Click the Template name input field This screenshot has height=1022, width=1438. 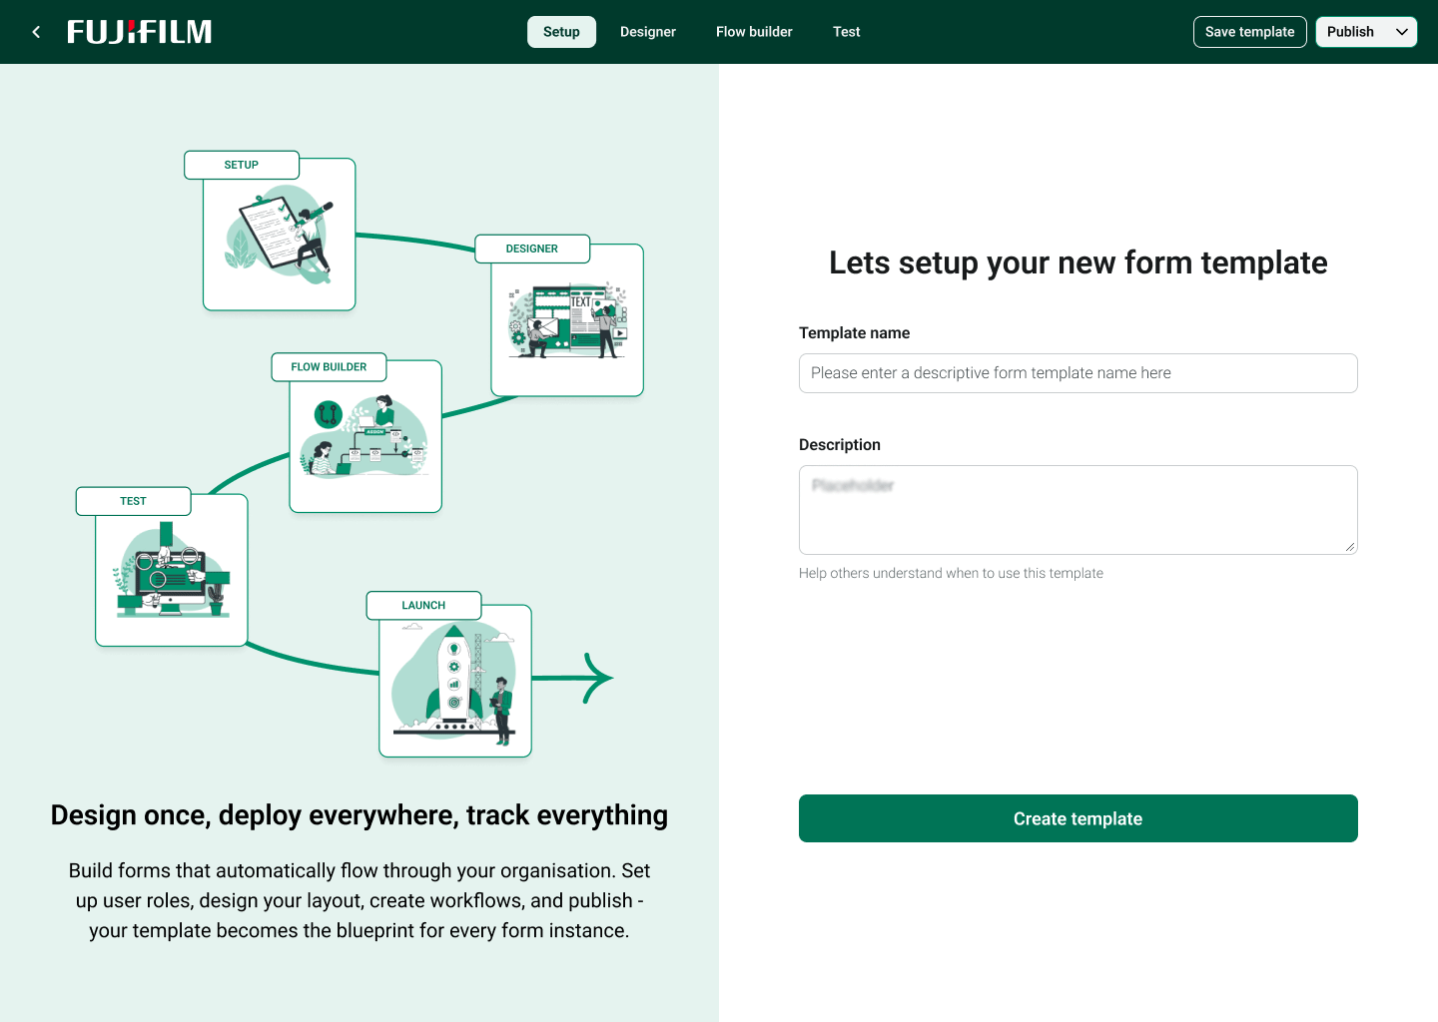1078,372
